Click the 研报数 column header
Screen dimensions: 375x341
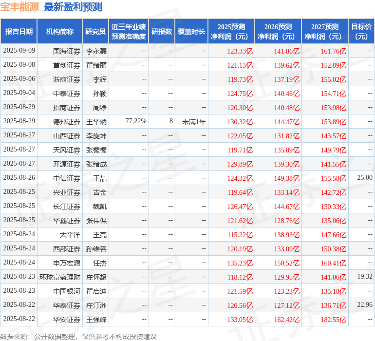(x=162, y=32)
